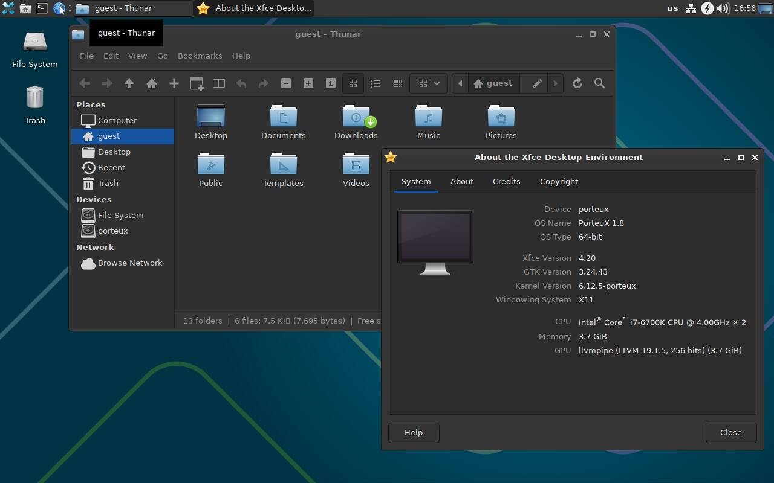Open a new tab via window-plus icon

[197, 83]
